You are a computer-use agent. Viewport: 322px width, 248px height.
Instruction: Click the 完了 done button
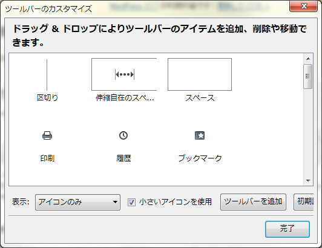click(x=287, y=229)
